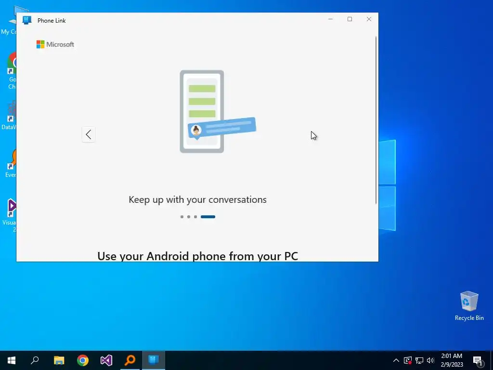Select the third carousel page dot
The width and height of the screenshot is (493, 370).
(x=195, y=217)
